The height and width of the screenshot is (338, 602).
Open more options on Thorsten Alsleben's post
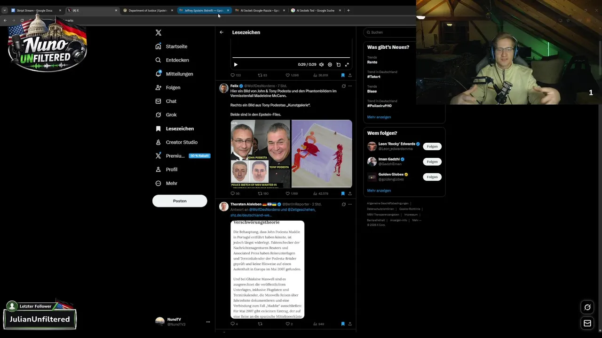[350, 204]
